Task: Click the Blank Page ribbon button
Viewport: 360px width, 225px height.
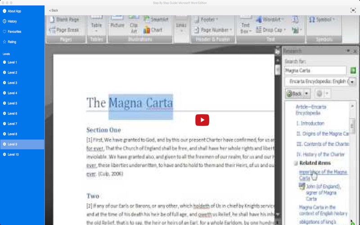Action: coord(64,19)
